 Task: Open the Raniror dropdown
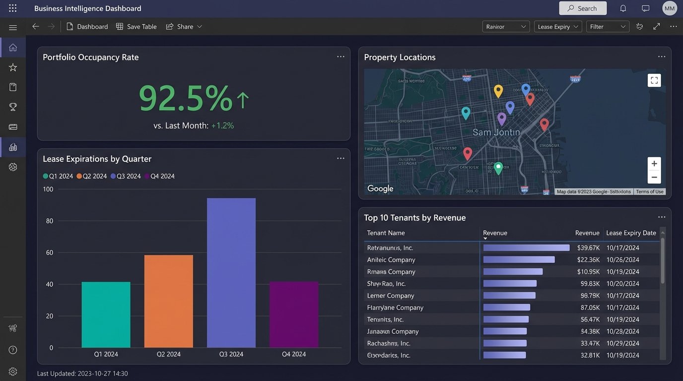pyautogui.click(x=506, y=26)
